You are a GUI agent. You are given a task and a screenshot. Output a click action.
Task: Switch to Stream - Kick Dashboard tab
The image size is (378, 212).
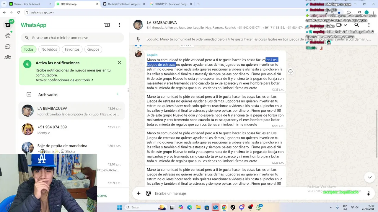pyautogui.click(x=30, y=4)
